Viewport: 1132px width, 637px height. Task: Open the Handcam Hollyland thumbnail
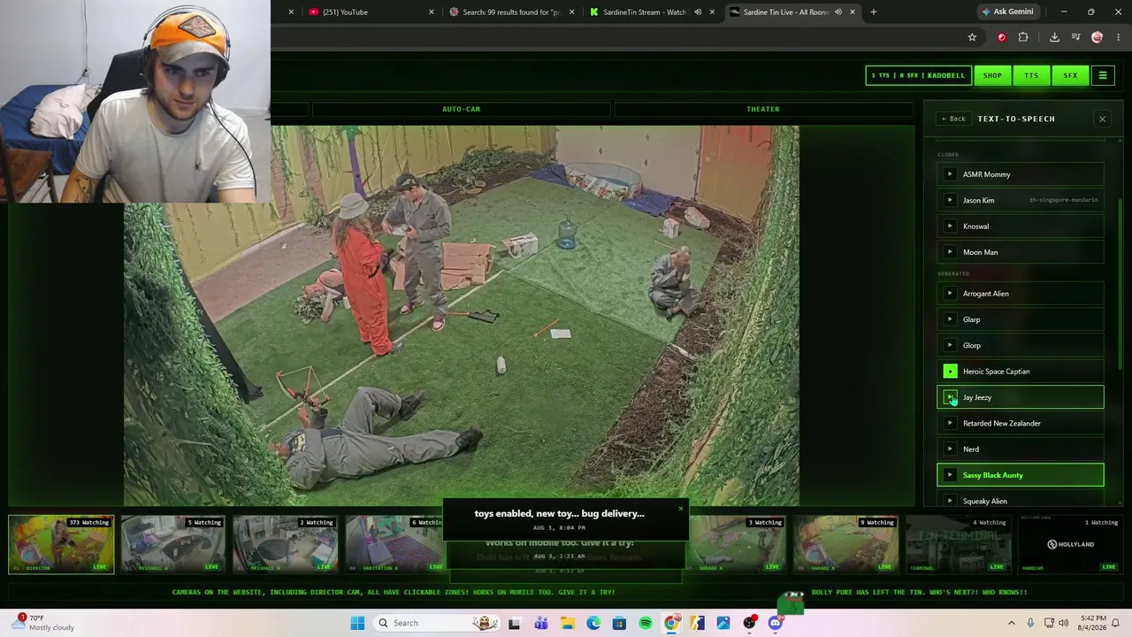(1070, 544)
